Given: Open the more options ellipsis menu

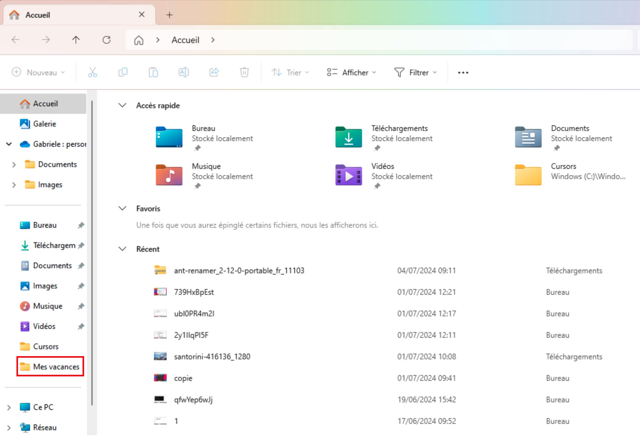Looking at the screenshot, I should tap(463, 72).
